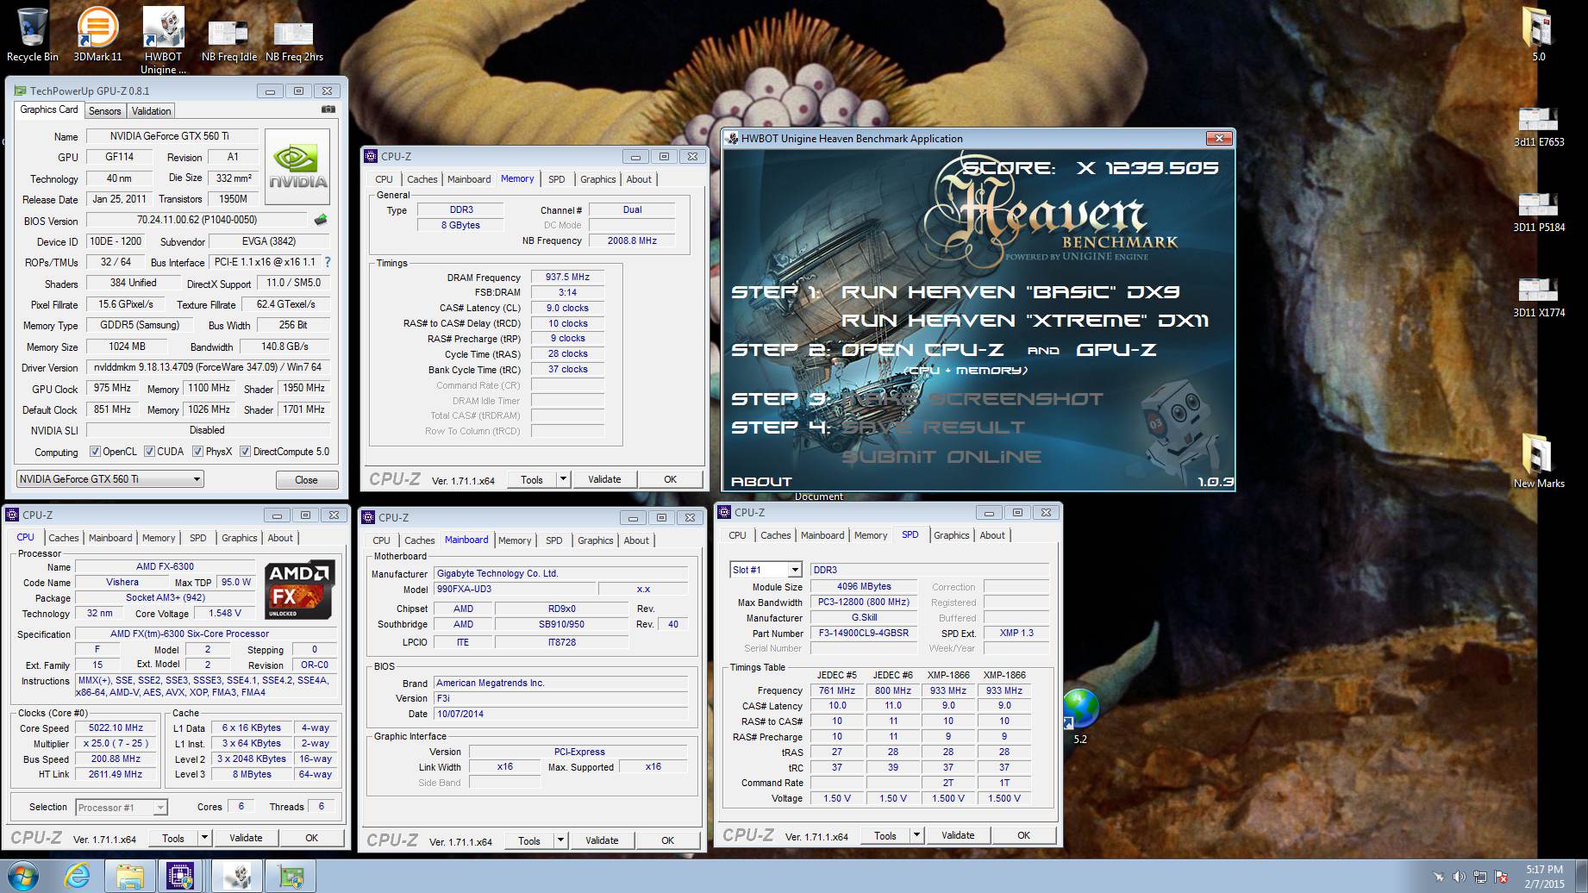Image resolution: width=1588 pixels, height=893 pixels.
Task: Toggle the DirectCompute 5.0 checkbox
Action: click(245, 452)
